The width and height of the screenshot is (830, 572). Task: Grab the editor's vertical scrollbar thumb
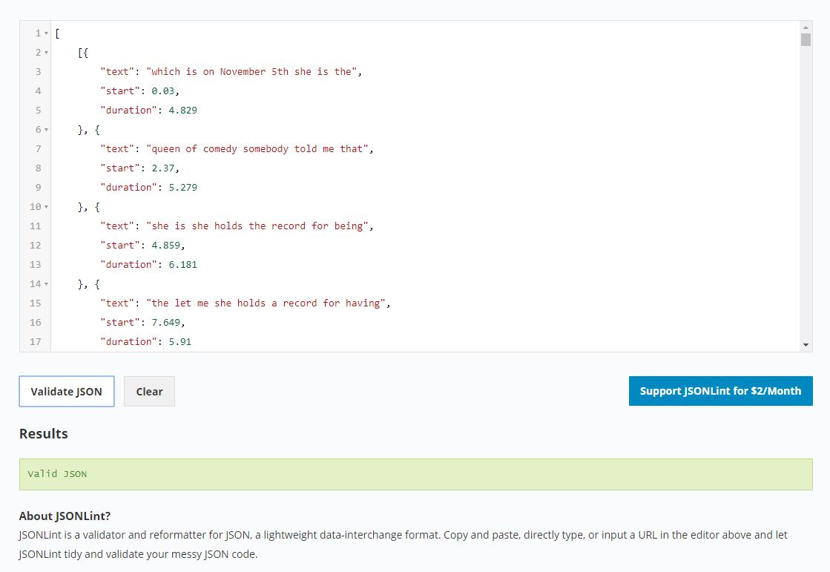point(806,40)
